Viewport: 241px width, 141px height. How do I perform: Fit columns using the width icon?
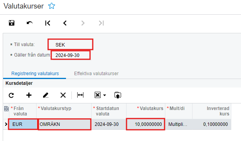(80, 95)
